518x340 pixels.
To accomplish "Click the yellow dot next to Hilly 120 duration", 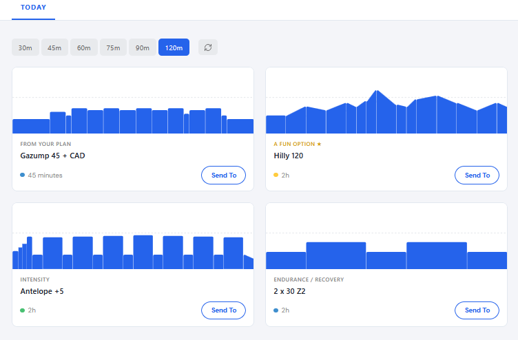I will [x=276, y=175].
